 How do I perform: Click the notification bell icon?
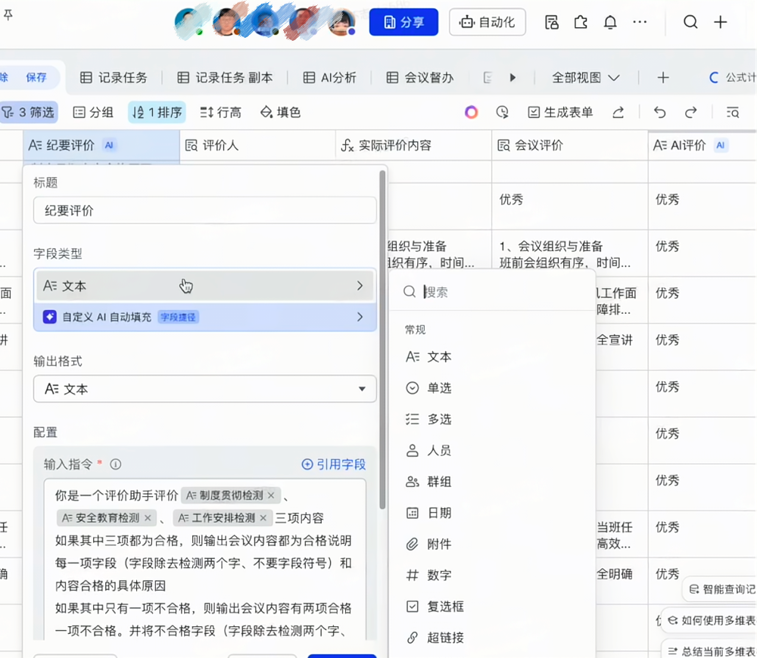[610, 22]
